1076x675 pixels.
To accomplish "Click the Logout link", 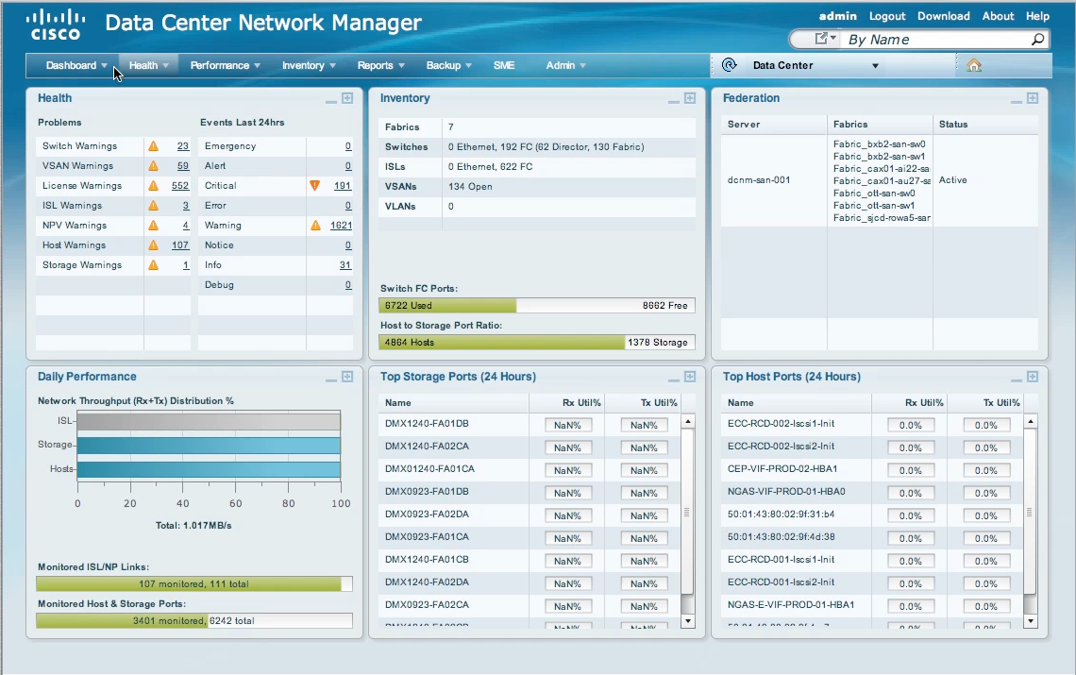I will coord(887,16).
